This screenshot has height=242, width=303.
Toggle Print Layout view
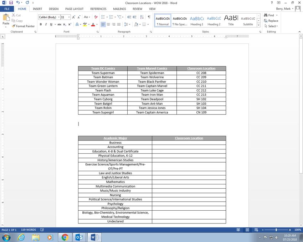coord(247,230)
